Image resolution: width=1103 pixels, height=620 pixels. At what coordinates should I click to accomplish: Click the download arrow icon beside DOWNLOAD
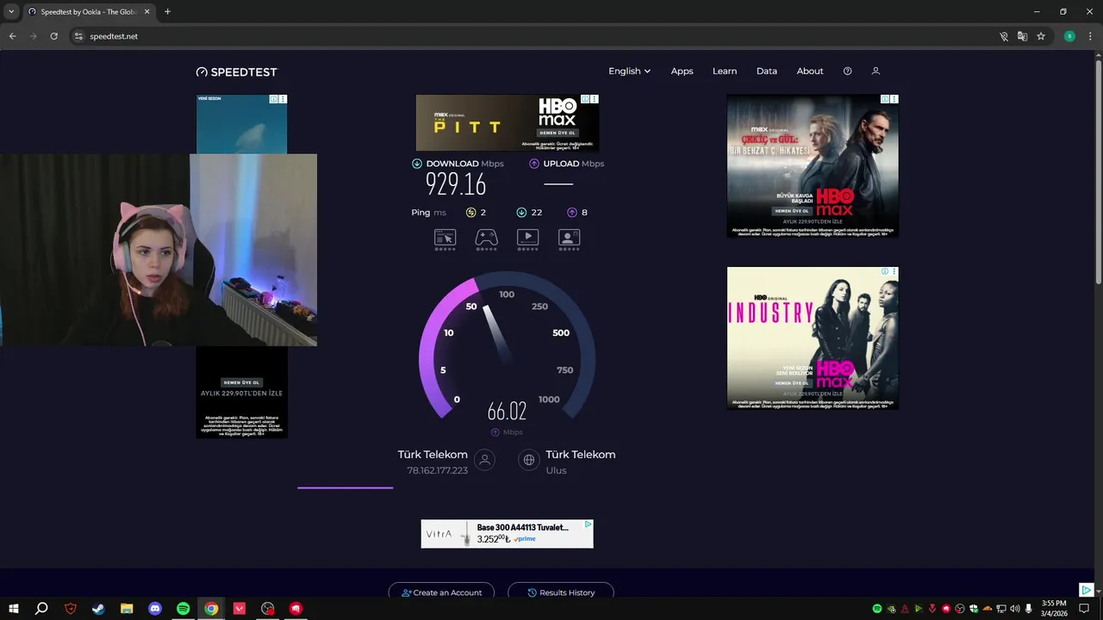(x=417, y=164)
